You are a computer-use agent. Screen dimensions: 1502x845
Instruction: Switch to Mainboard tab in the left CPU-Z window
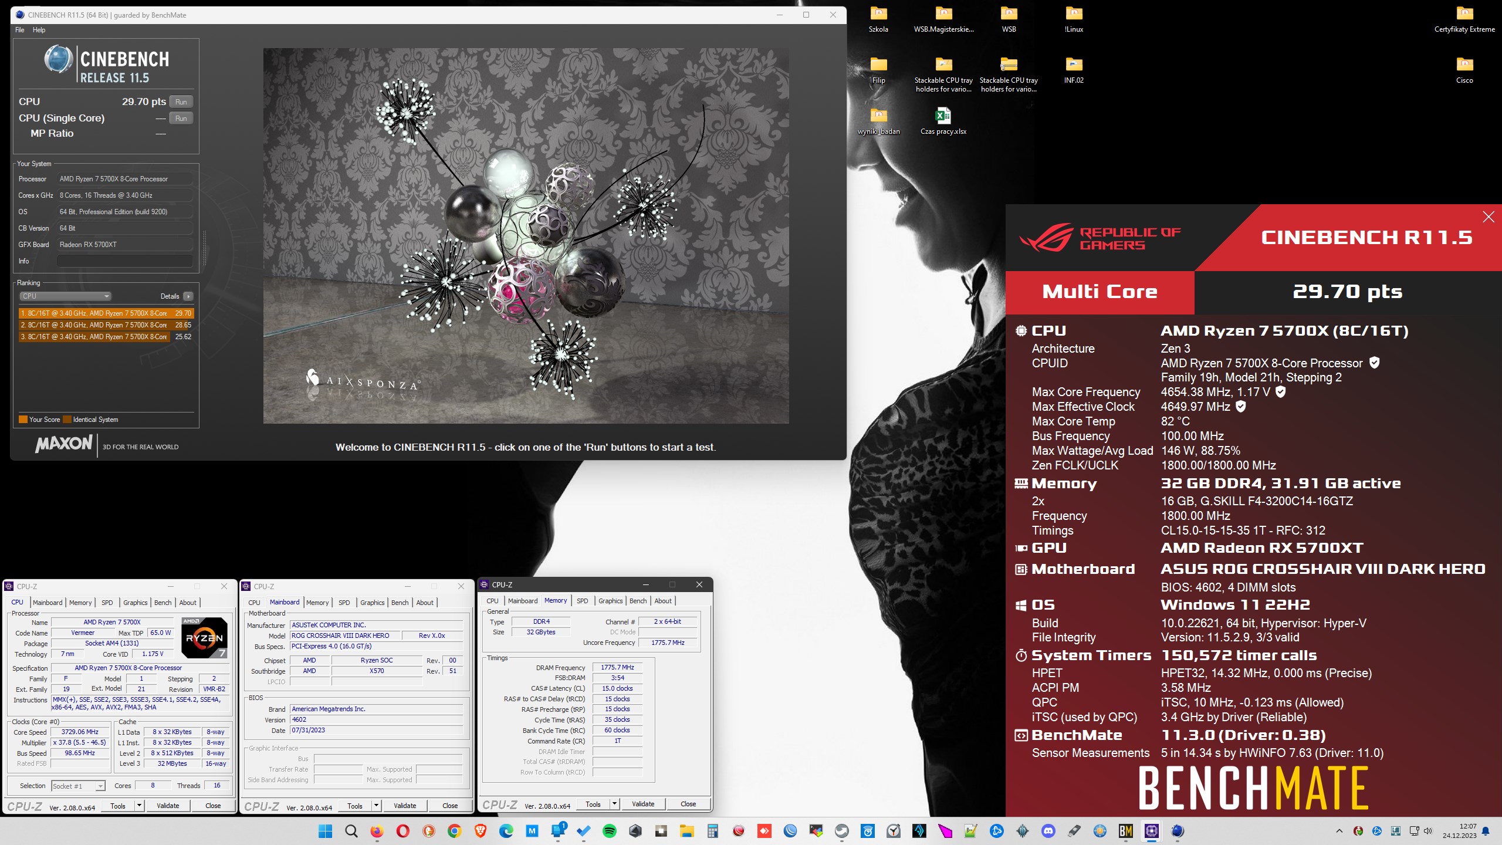coord(48,603)
